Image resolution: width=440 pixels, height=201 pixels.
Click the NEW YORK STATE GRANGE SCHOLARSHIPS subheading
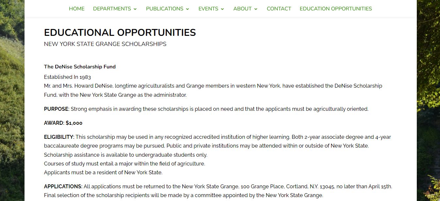[x=105, y=44]
